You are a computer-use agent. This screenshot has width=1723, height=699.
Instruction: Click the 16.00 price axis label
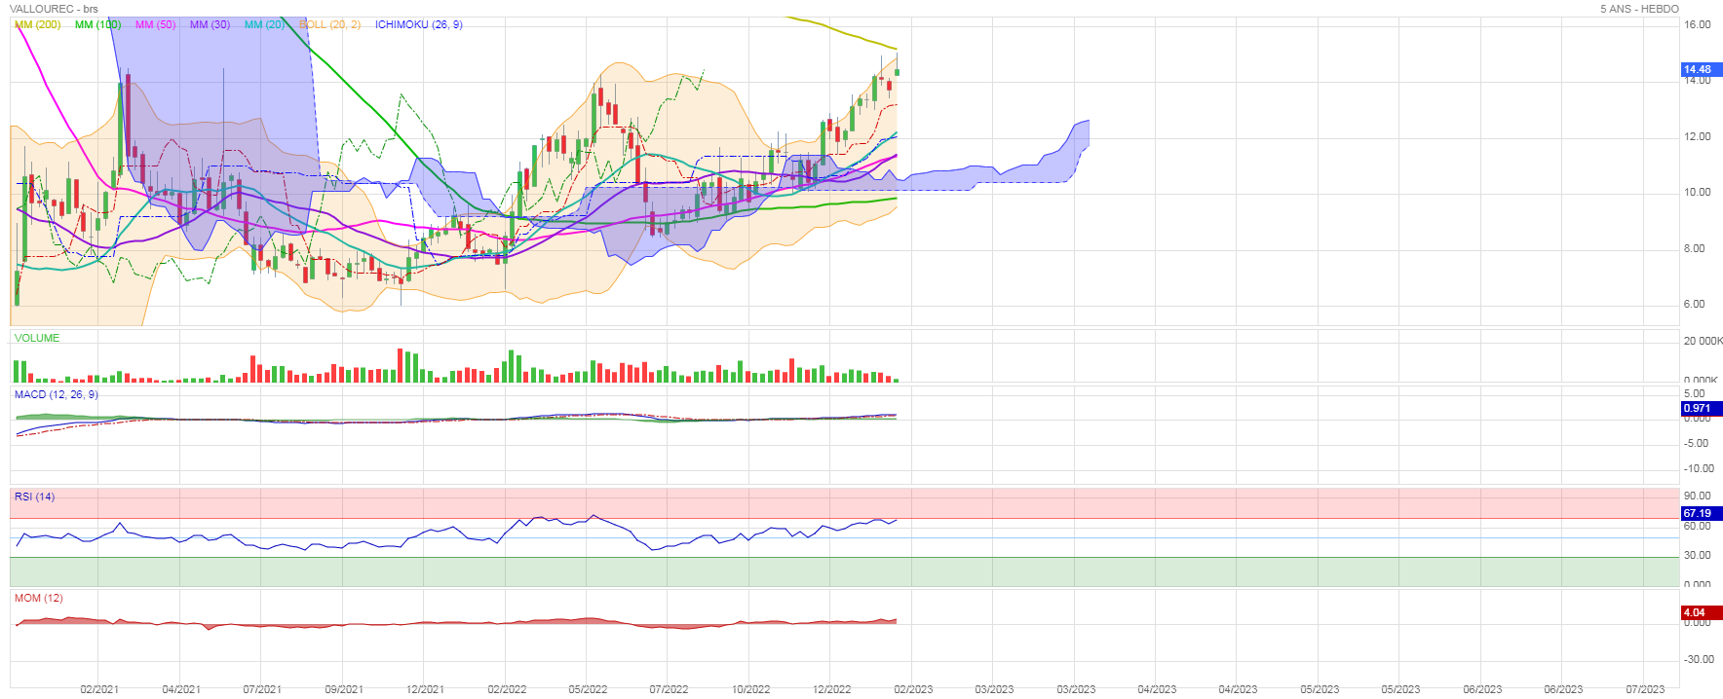pos(1698,24)
